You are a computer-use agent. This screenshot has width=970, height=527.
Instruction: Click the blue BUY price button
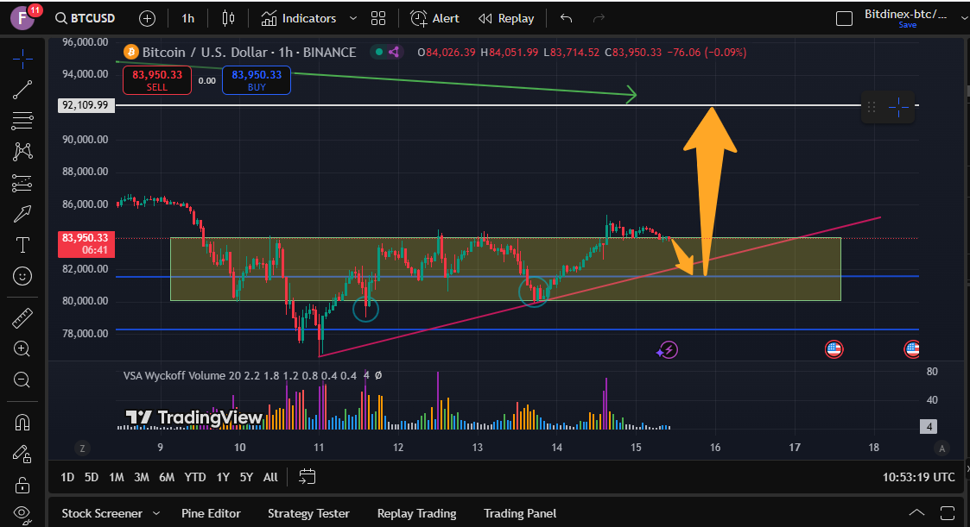point(257,80)
